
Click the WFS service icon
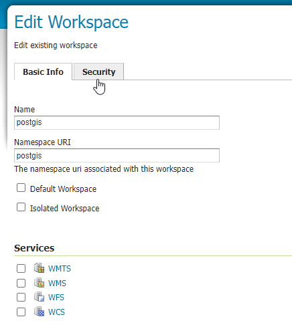(x=39, y=297)
